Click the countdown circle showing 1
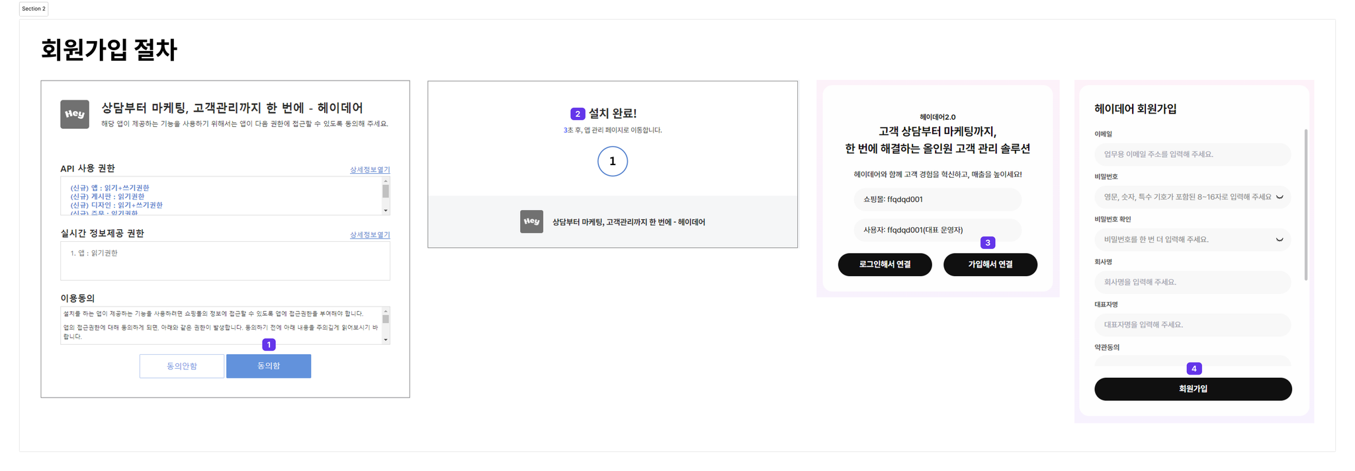 613,161
